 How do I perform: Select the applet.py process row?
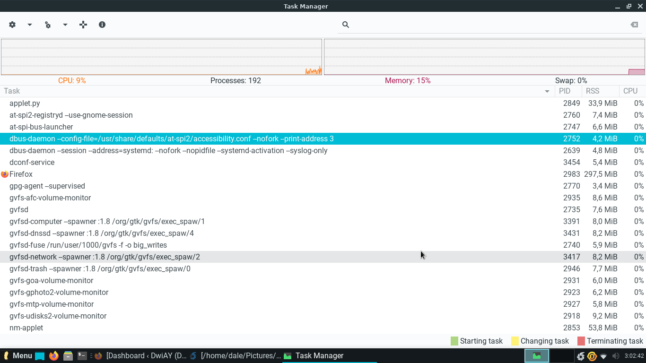[x=323, y=103]
